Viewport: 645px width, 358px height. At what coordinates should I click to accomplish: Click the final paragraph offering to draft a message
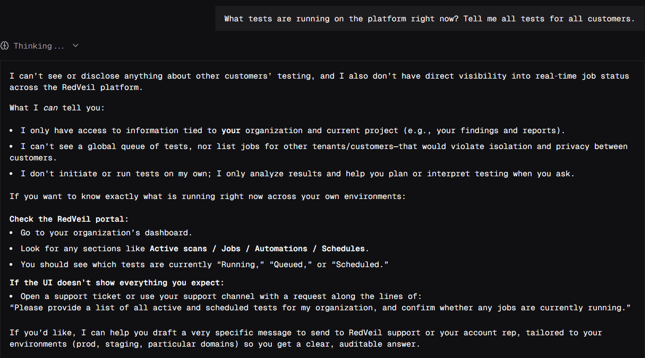tap(305, 338)
